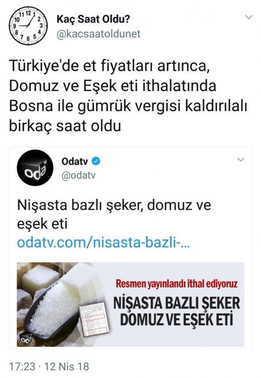This screenshot has width=261, height=378.
Task: Tap the 'NİŞASTA BAZLI ŞEKER' headline
Action: (177, 303)
